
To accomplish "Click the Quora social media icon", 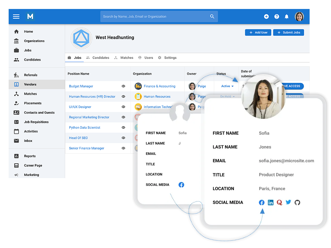I will 280,203.
